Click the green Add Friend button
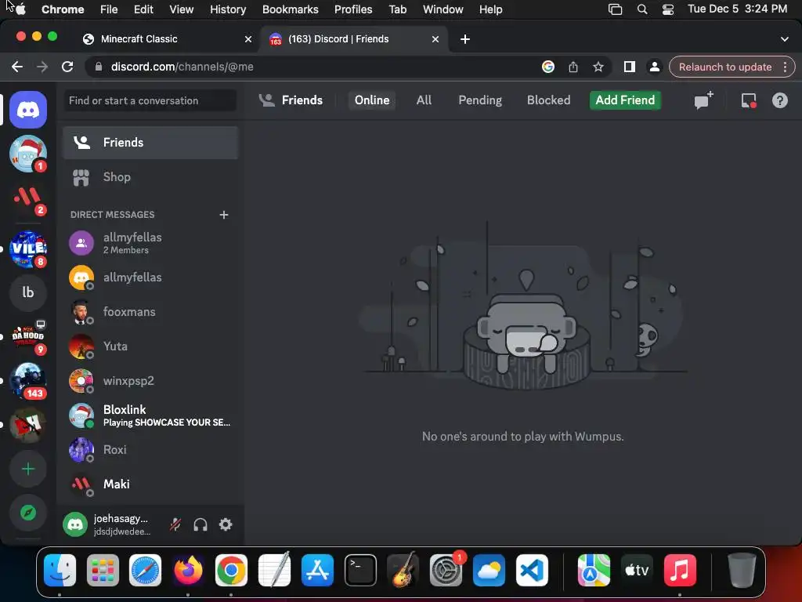The width and height of the screenshot is (802, 602). [625, 100]
